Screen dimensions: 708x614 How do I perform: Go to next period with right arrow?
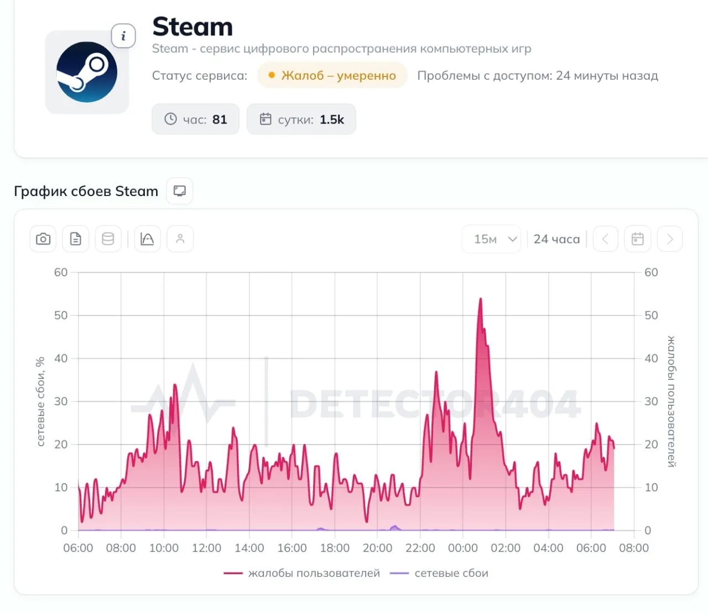[670, 239]
